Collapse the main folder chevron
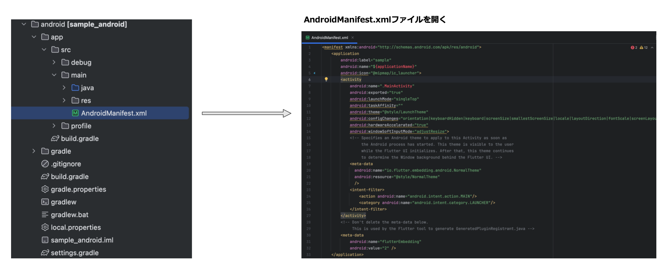667x269 pixels. (x=54, y=75)
